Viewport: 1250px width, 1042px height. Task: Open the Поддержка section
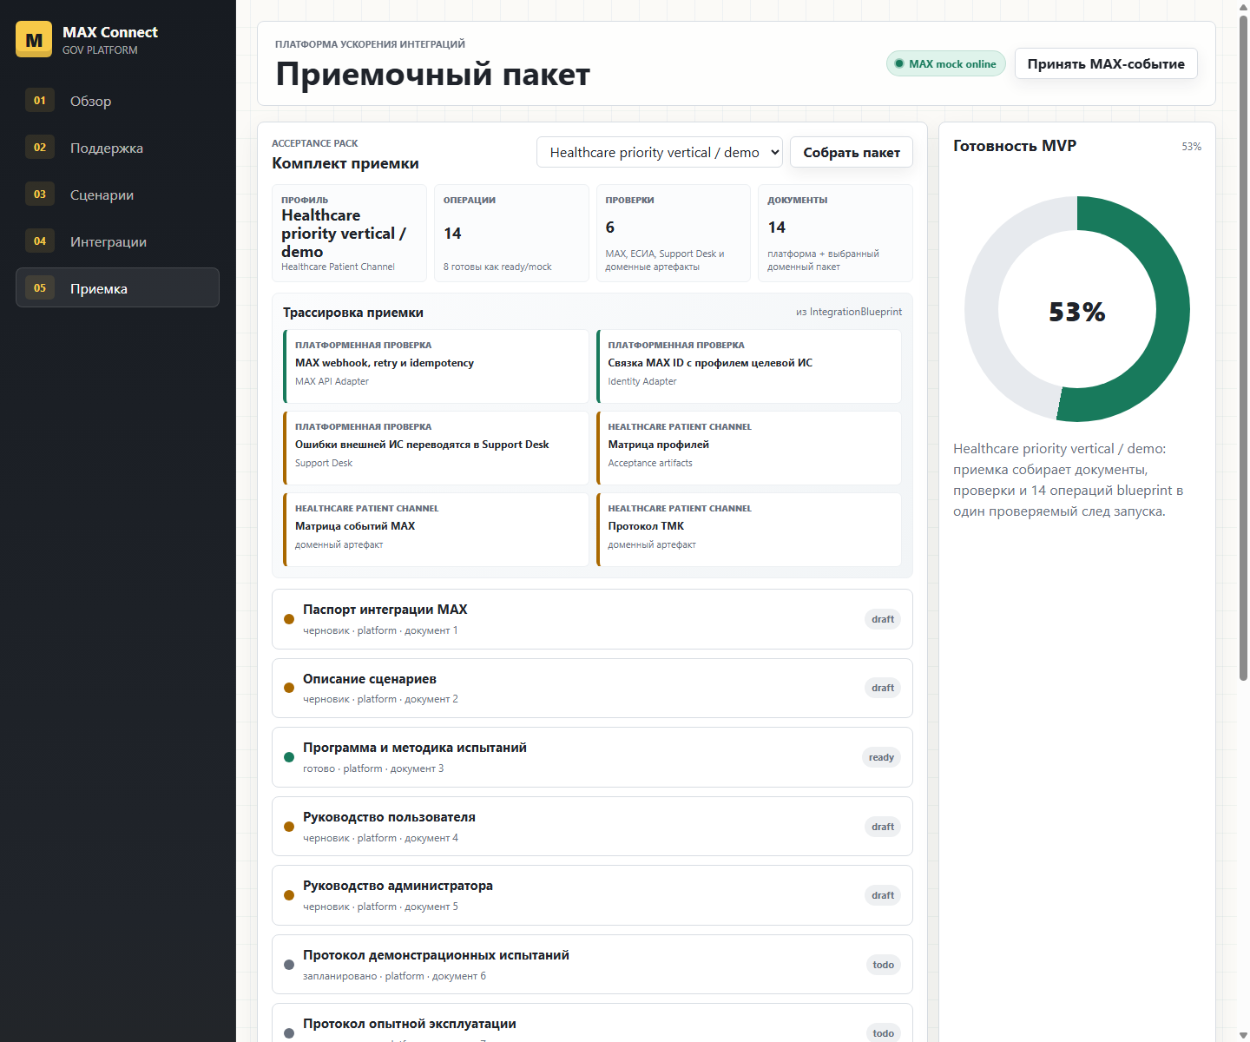(117, 148)
